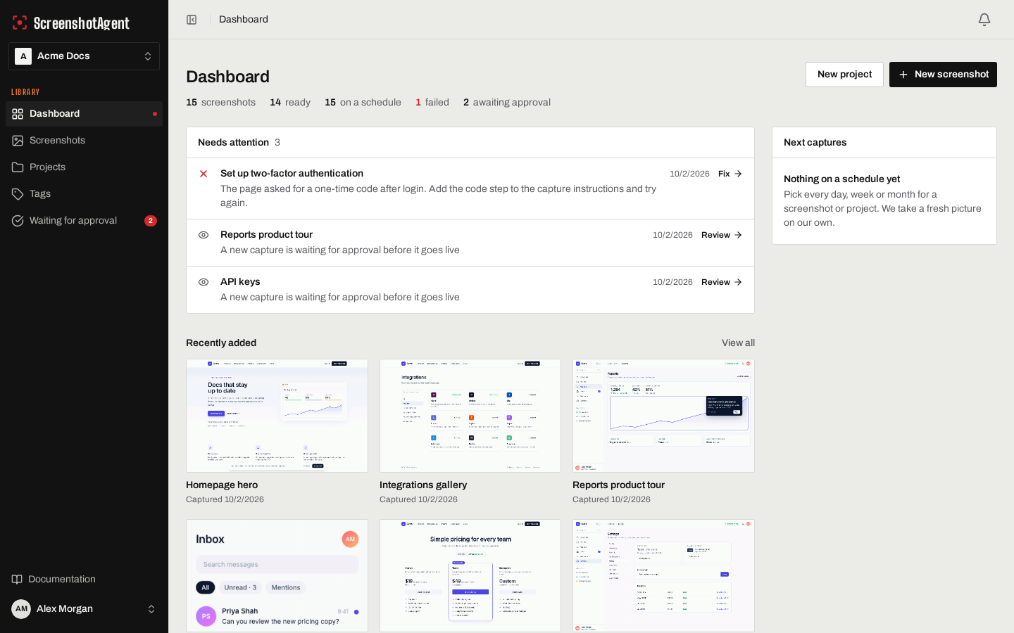
Task: Click Review for Reports product tour
Action: (x=722, y=235)
